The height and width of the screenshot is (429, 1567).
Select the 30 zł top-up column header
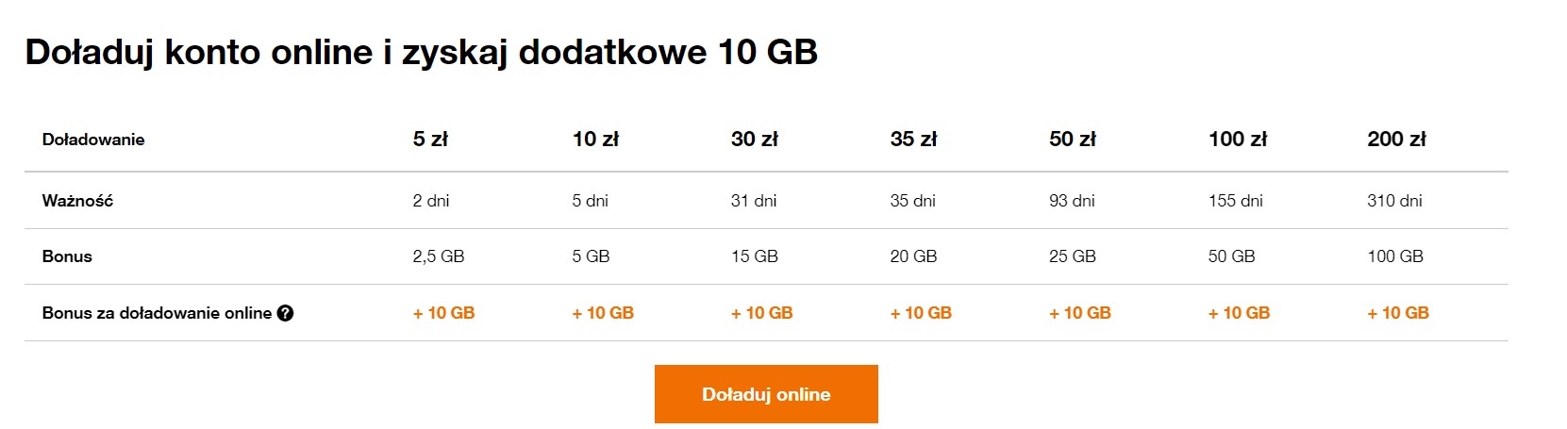point(755,140)
